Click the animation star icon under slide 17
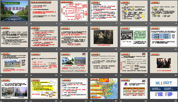The height and width of the screenshot is (102, 178). [121, 75]
